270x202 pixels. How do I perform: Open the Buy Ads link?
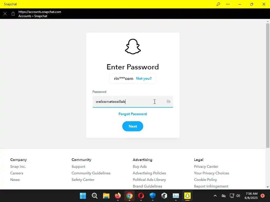[x=140, y=166]
